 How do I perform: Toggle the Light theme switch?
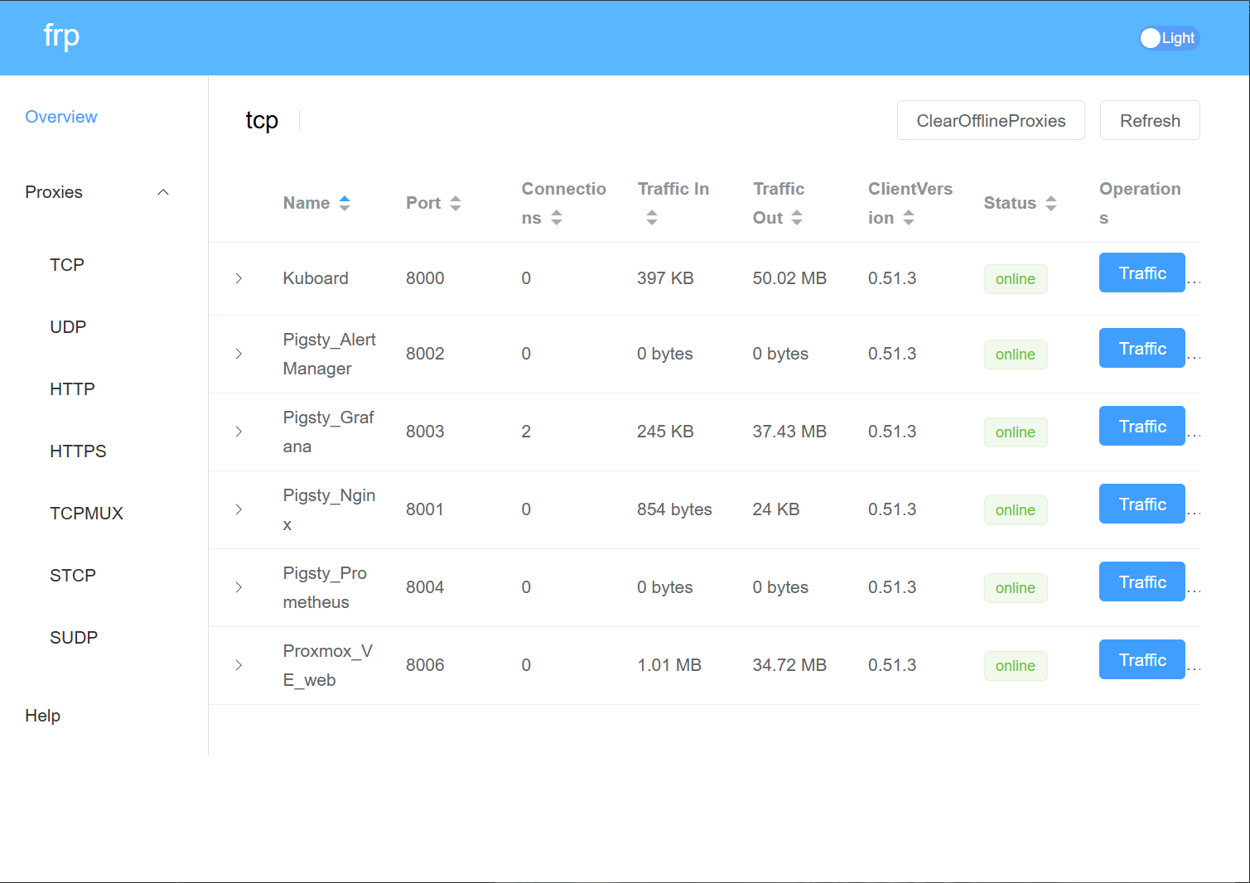(1168, 38)
